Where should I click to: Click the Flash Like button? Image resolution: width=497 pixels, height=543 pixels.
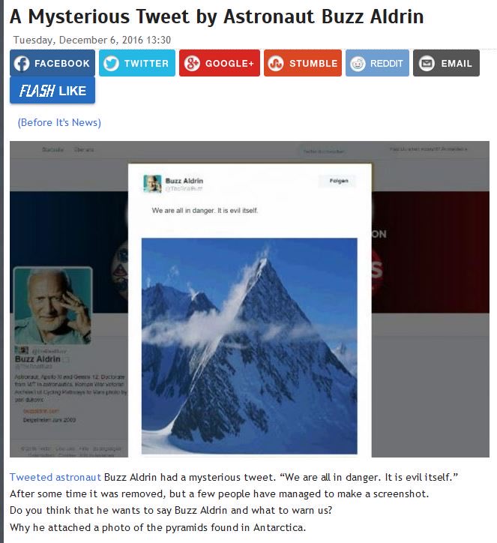pos(52,91)
